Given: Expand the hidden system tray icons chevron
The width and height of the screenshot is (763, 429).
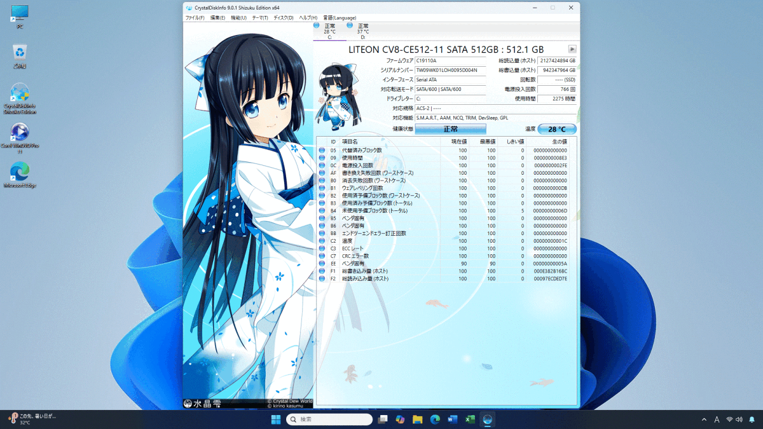Looking at the screenshot, I should [704, 419].
